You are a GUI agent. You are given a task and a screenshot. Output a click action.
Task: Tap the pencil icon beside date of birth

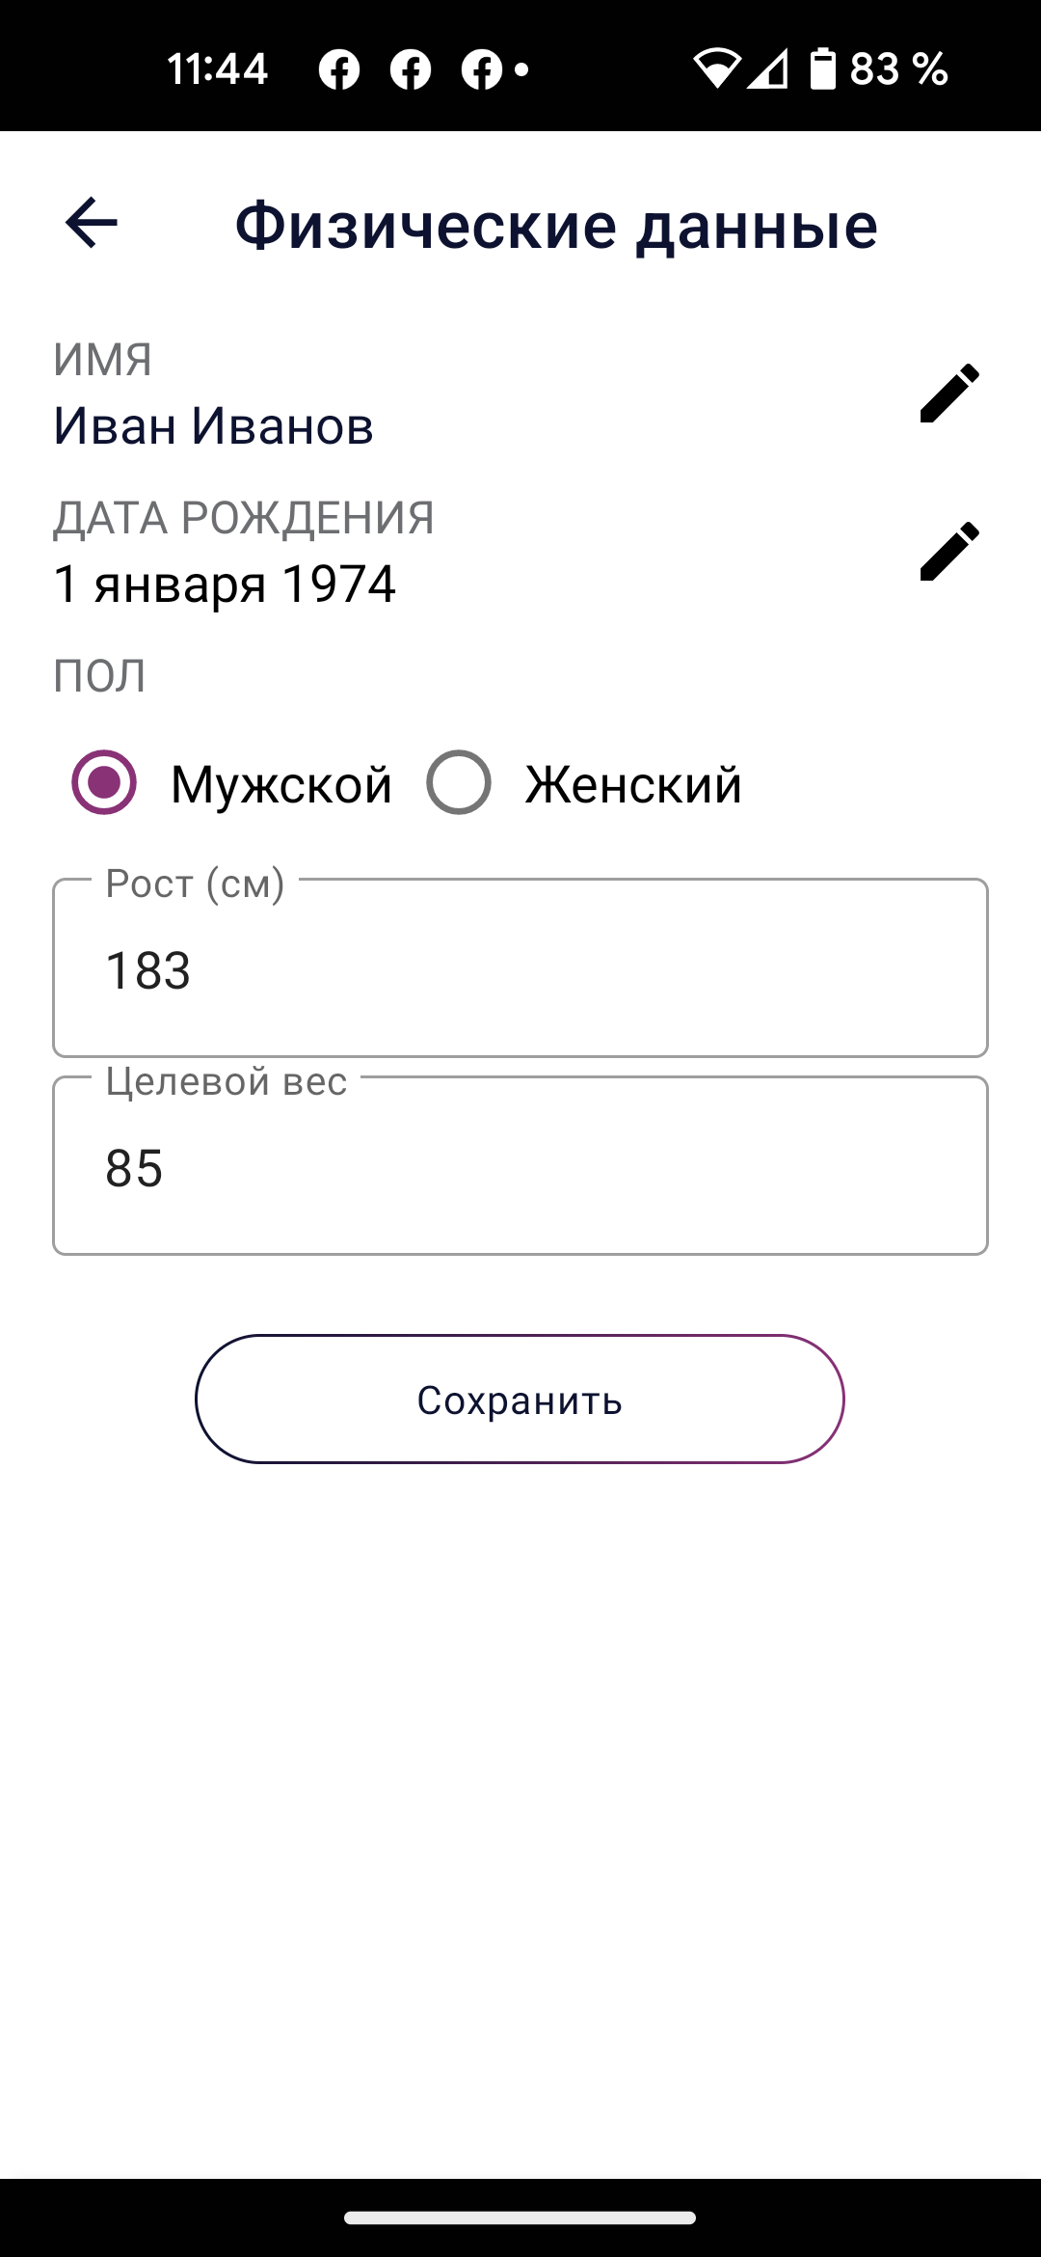tap(949, 552)
